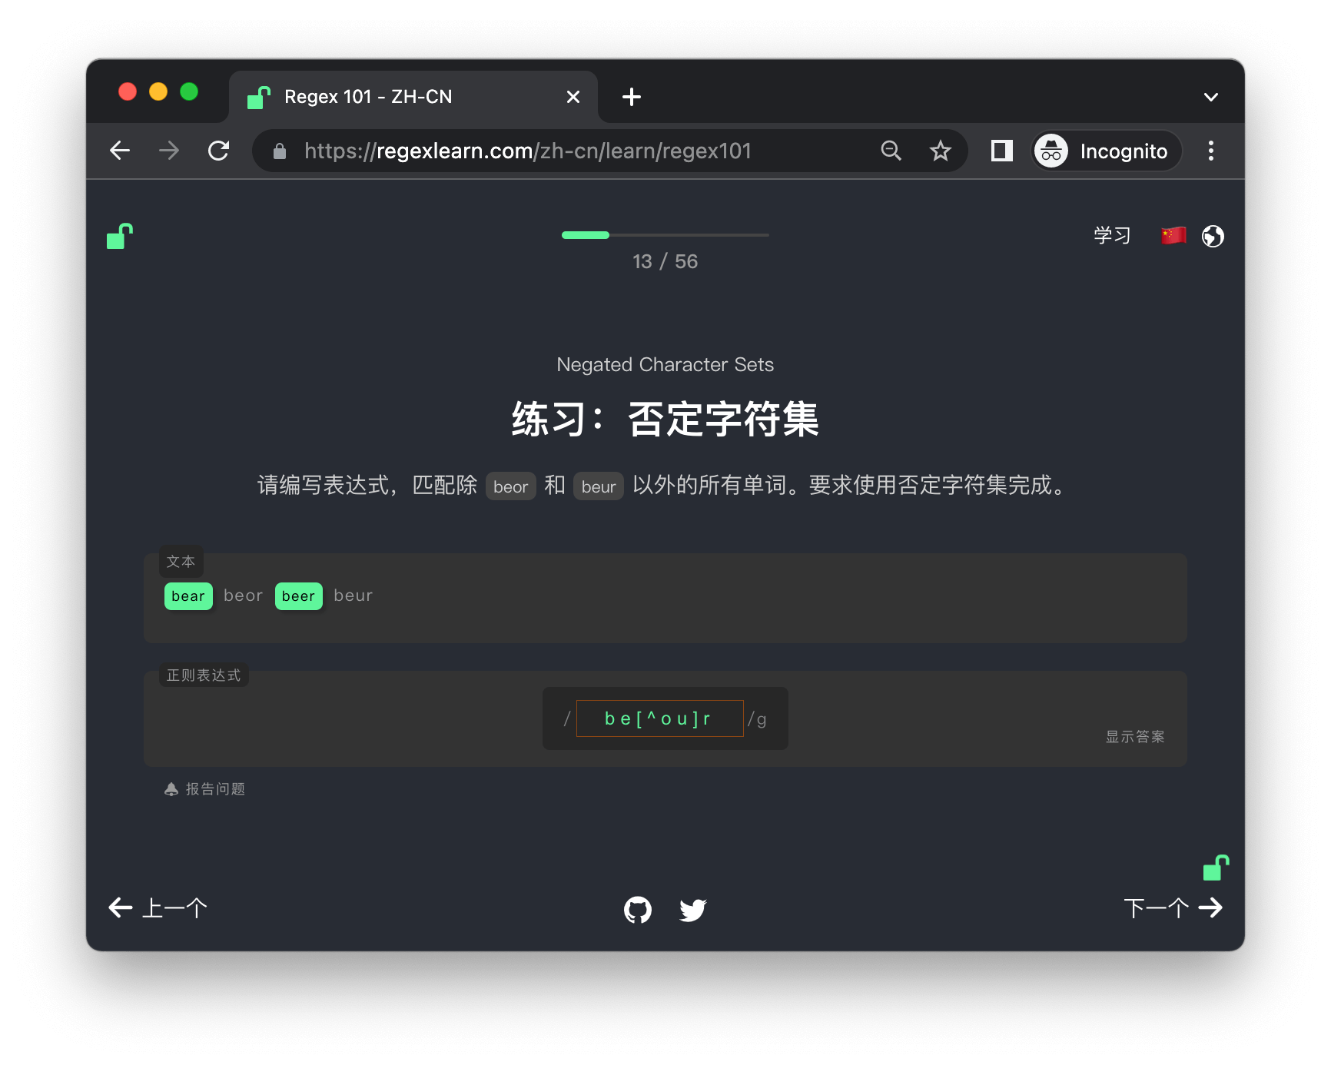The width and height of the screenshot is (1331, 1065).
Task: Open the 学习 menu link
Action: point(1112,235)
